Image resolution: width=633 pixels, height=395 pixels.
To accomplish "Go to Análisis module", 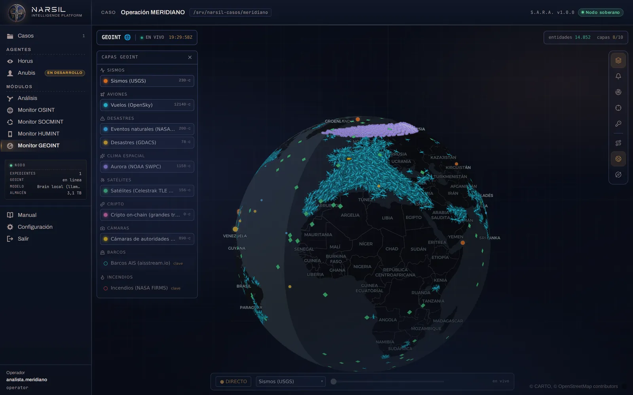I will [46, 98].
